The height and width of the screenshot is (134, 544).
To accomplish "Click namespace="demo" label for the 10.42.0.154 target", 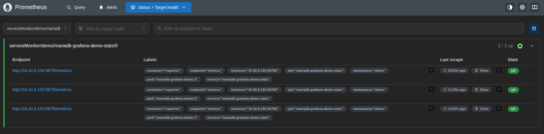I will pyautogui.click(x=369, y=71).
